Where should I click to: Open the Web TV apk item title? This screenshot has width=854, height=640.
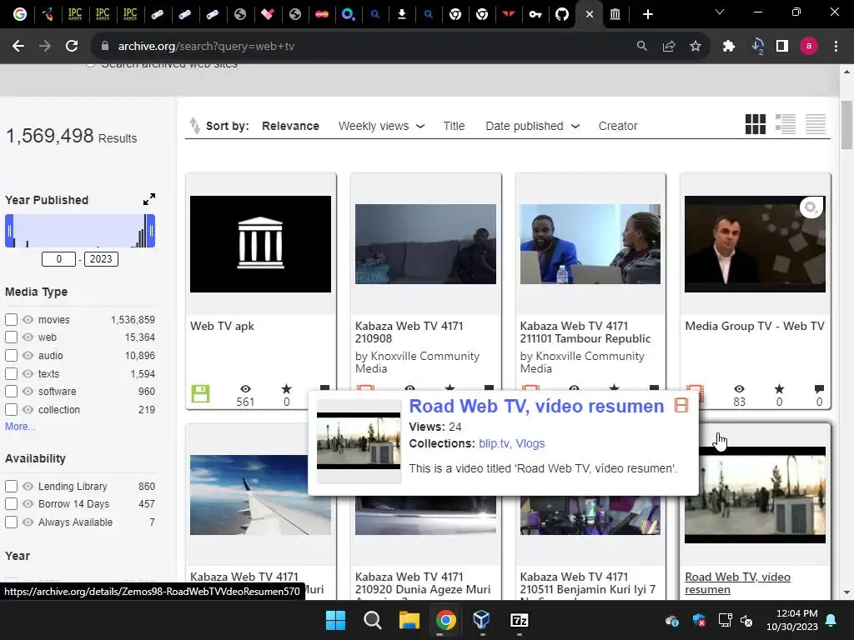[x=222, y=326]
